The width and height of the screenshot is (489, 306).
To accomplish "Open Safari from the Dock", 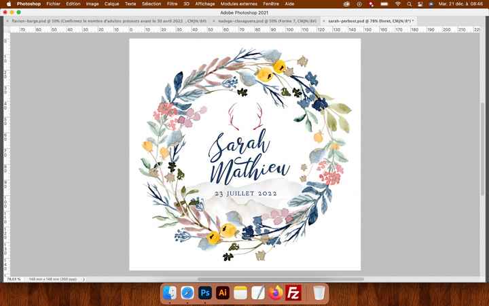I will (187, 293).
